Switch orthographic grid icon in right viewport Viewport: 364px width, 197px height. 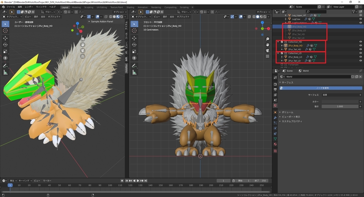click(x=268, y=56)
